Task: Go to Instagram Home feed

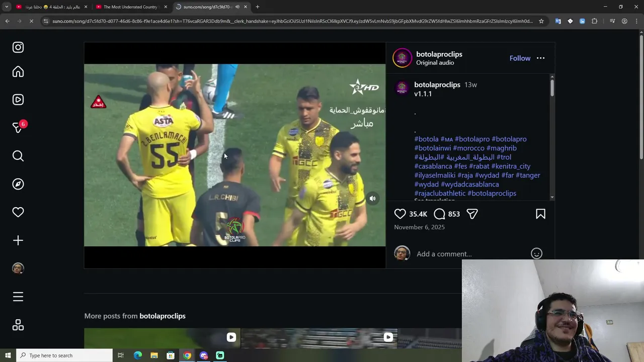Action: [x=18, y=72]
